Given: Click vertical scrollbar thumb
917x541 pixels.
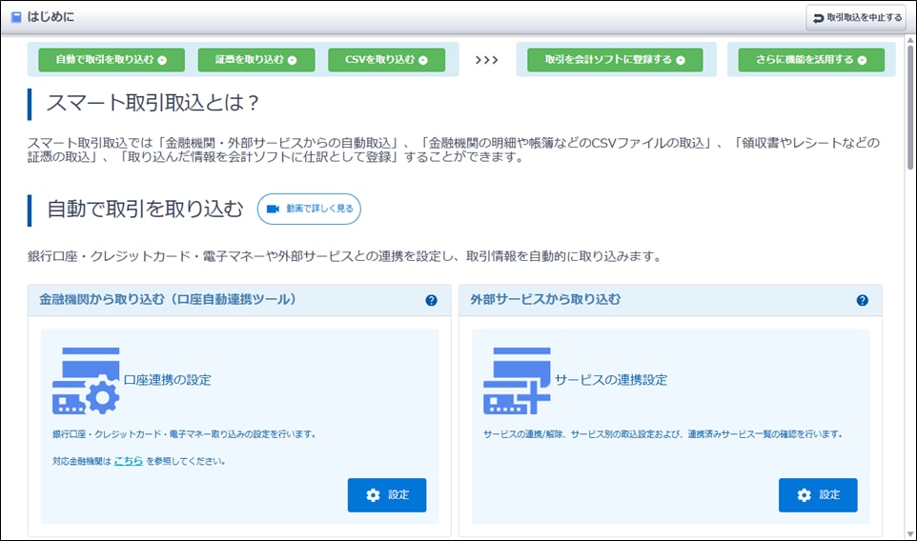Looking at the screenshot, I should pyautogui.click(x=910, y=107).
